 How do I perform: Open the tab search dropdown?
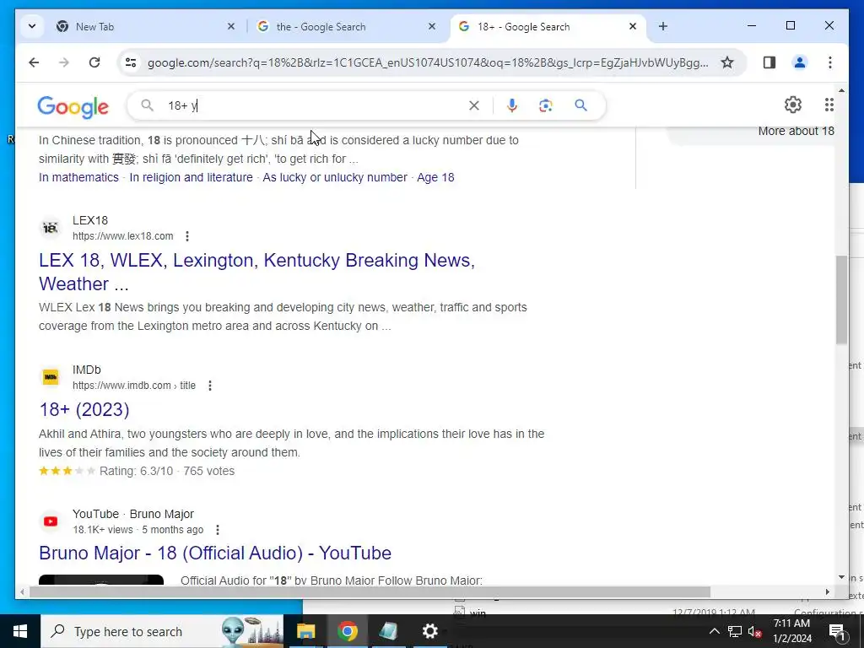click(x=32, y=26)
